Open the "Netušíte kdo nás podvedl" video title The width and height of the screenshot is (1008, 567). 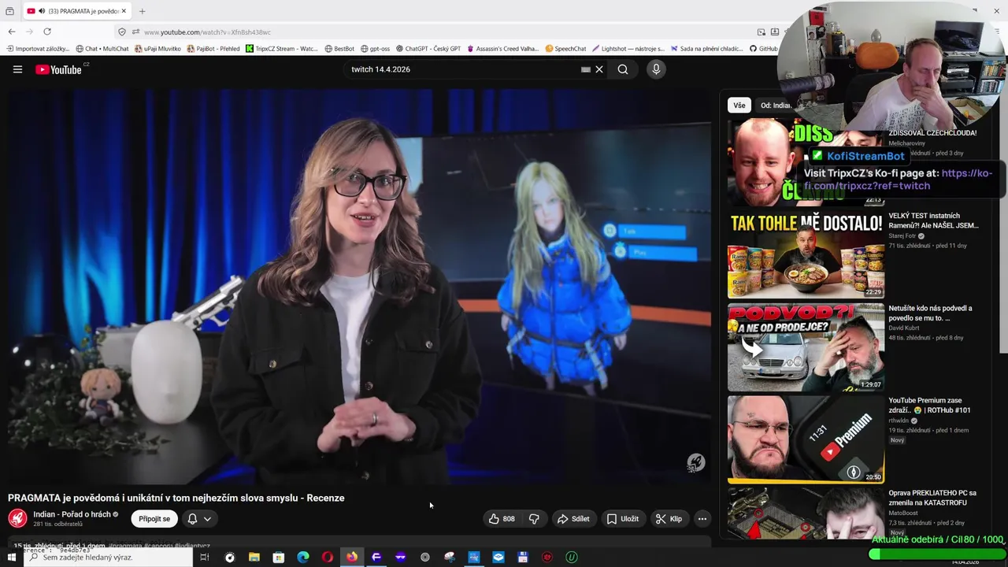click(930, 313)
